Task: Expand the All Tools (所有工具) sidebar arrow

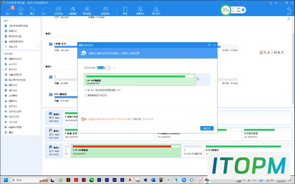Action: pos(38,47)
